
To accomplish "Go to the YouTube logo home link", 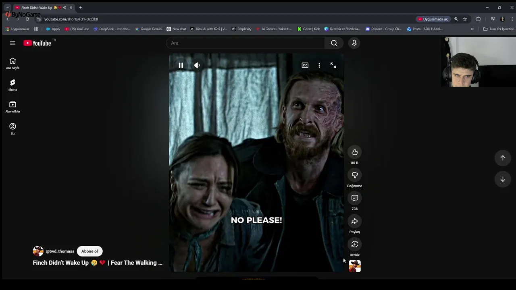I will [37, 43].
